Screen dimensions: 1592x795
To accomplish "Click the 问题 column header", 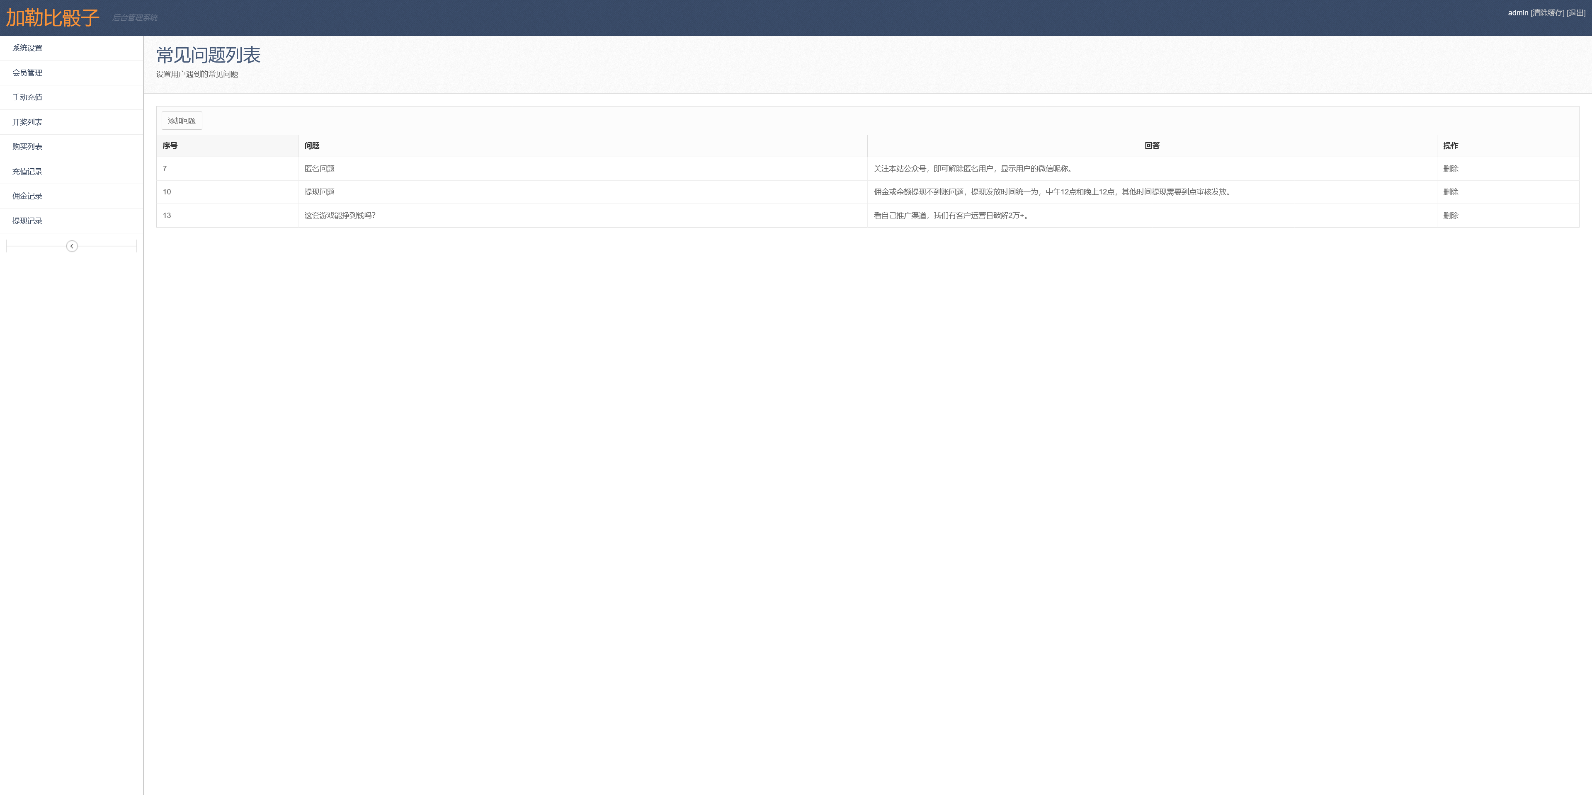I will coord(311,146).
